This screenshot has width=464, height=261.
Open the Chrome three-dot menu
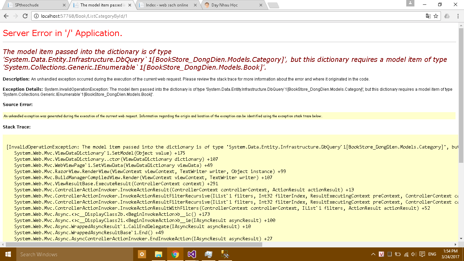[x=457, y=16]
